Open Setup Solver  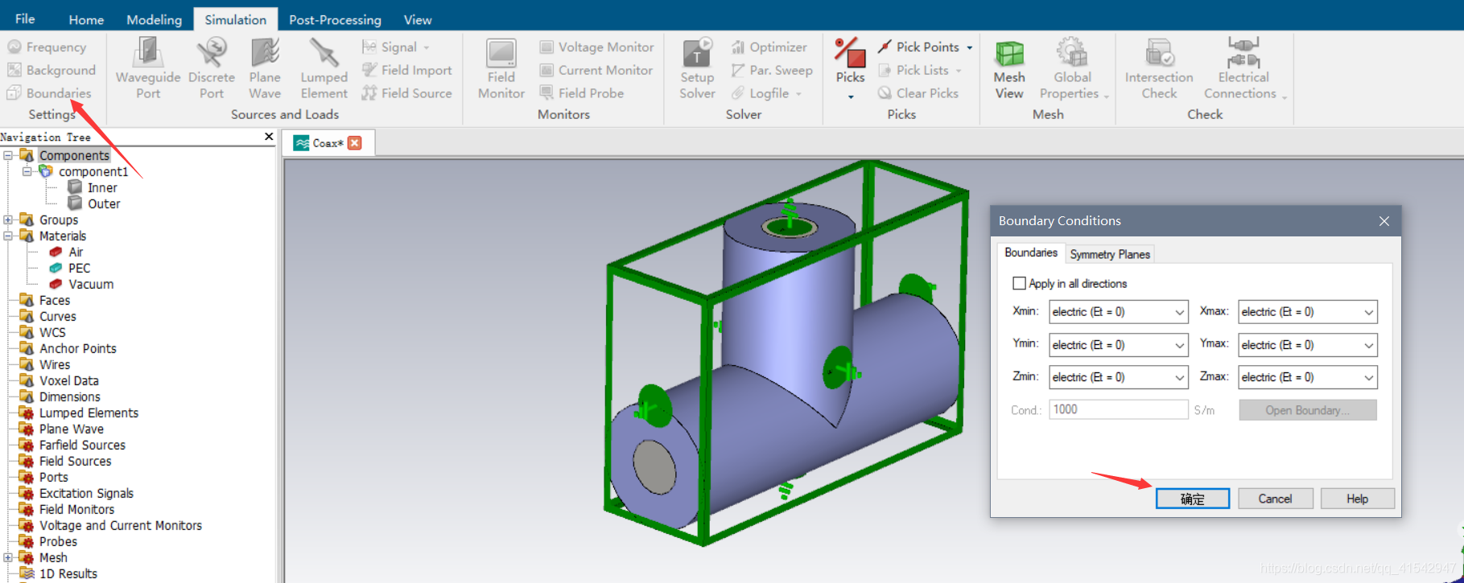point(697,69)
